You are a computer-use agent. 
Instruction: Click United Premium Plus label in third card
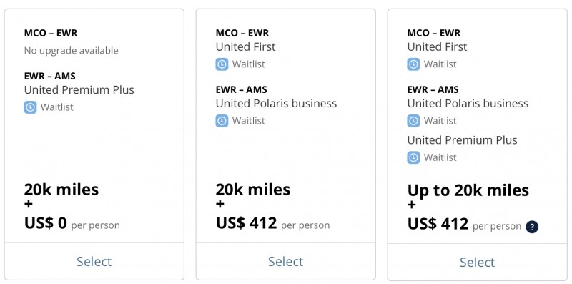pyautogui.click(x=462, y=140)
